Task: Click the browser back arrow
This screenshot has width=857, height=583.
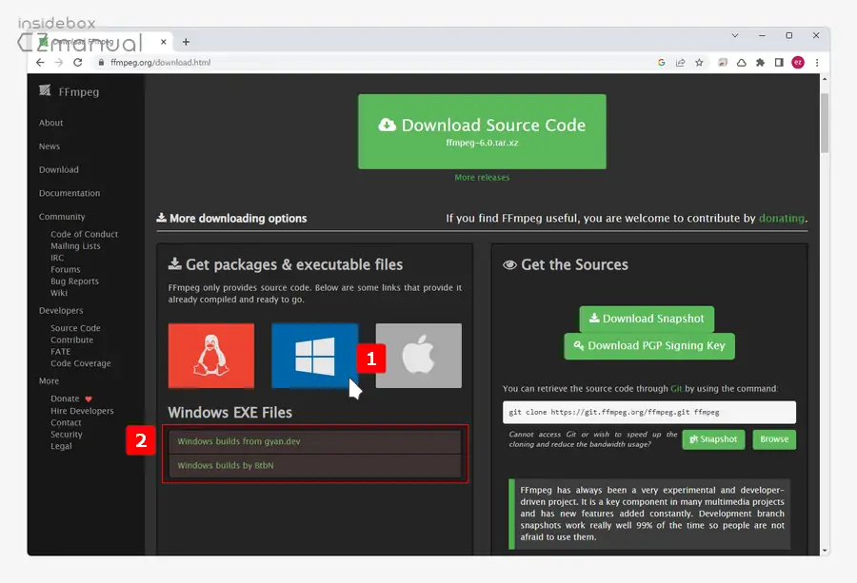Action: pos(40,62)
